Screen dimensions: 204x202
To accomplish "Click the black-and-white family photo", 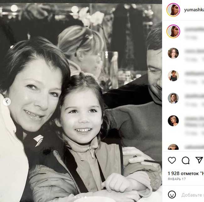I will (x=81, y=104).
